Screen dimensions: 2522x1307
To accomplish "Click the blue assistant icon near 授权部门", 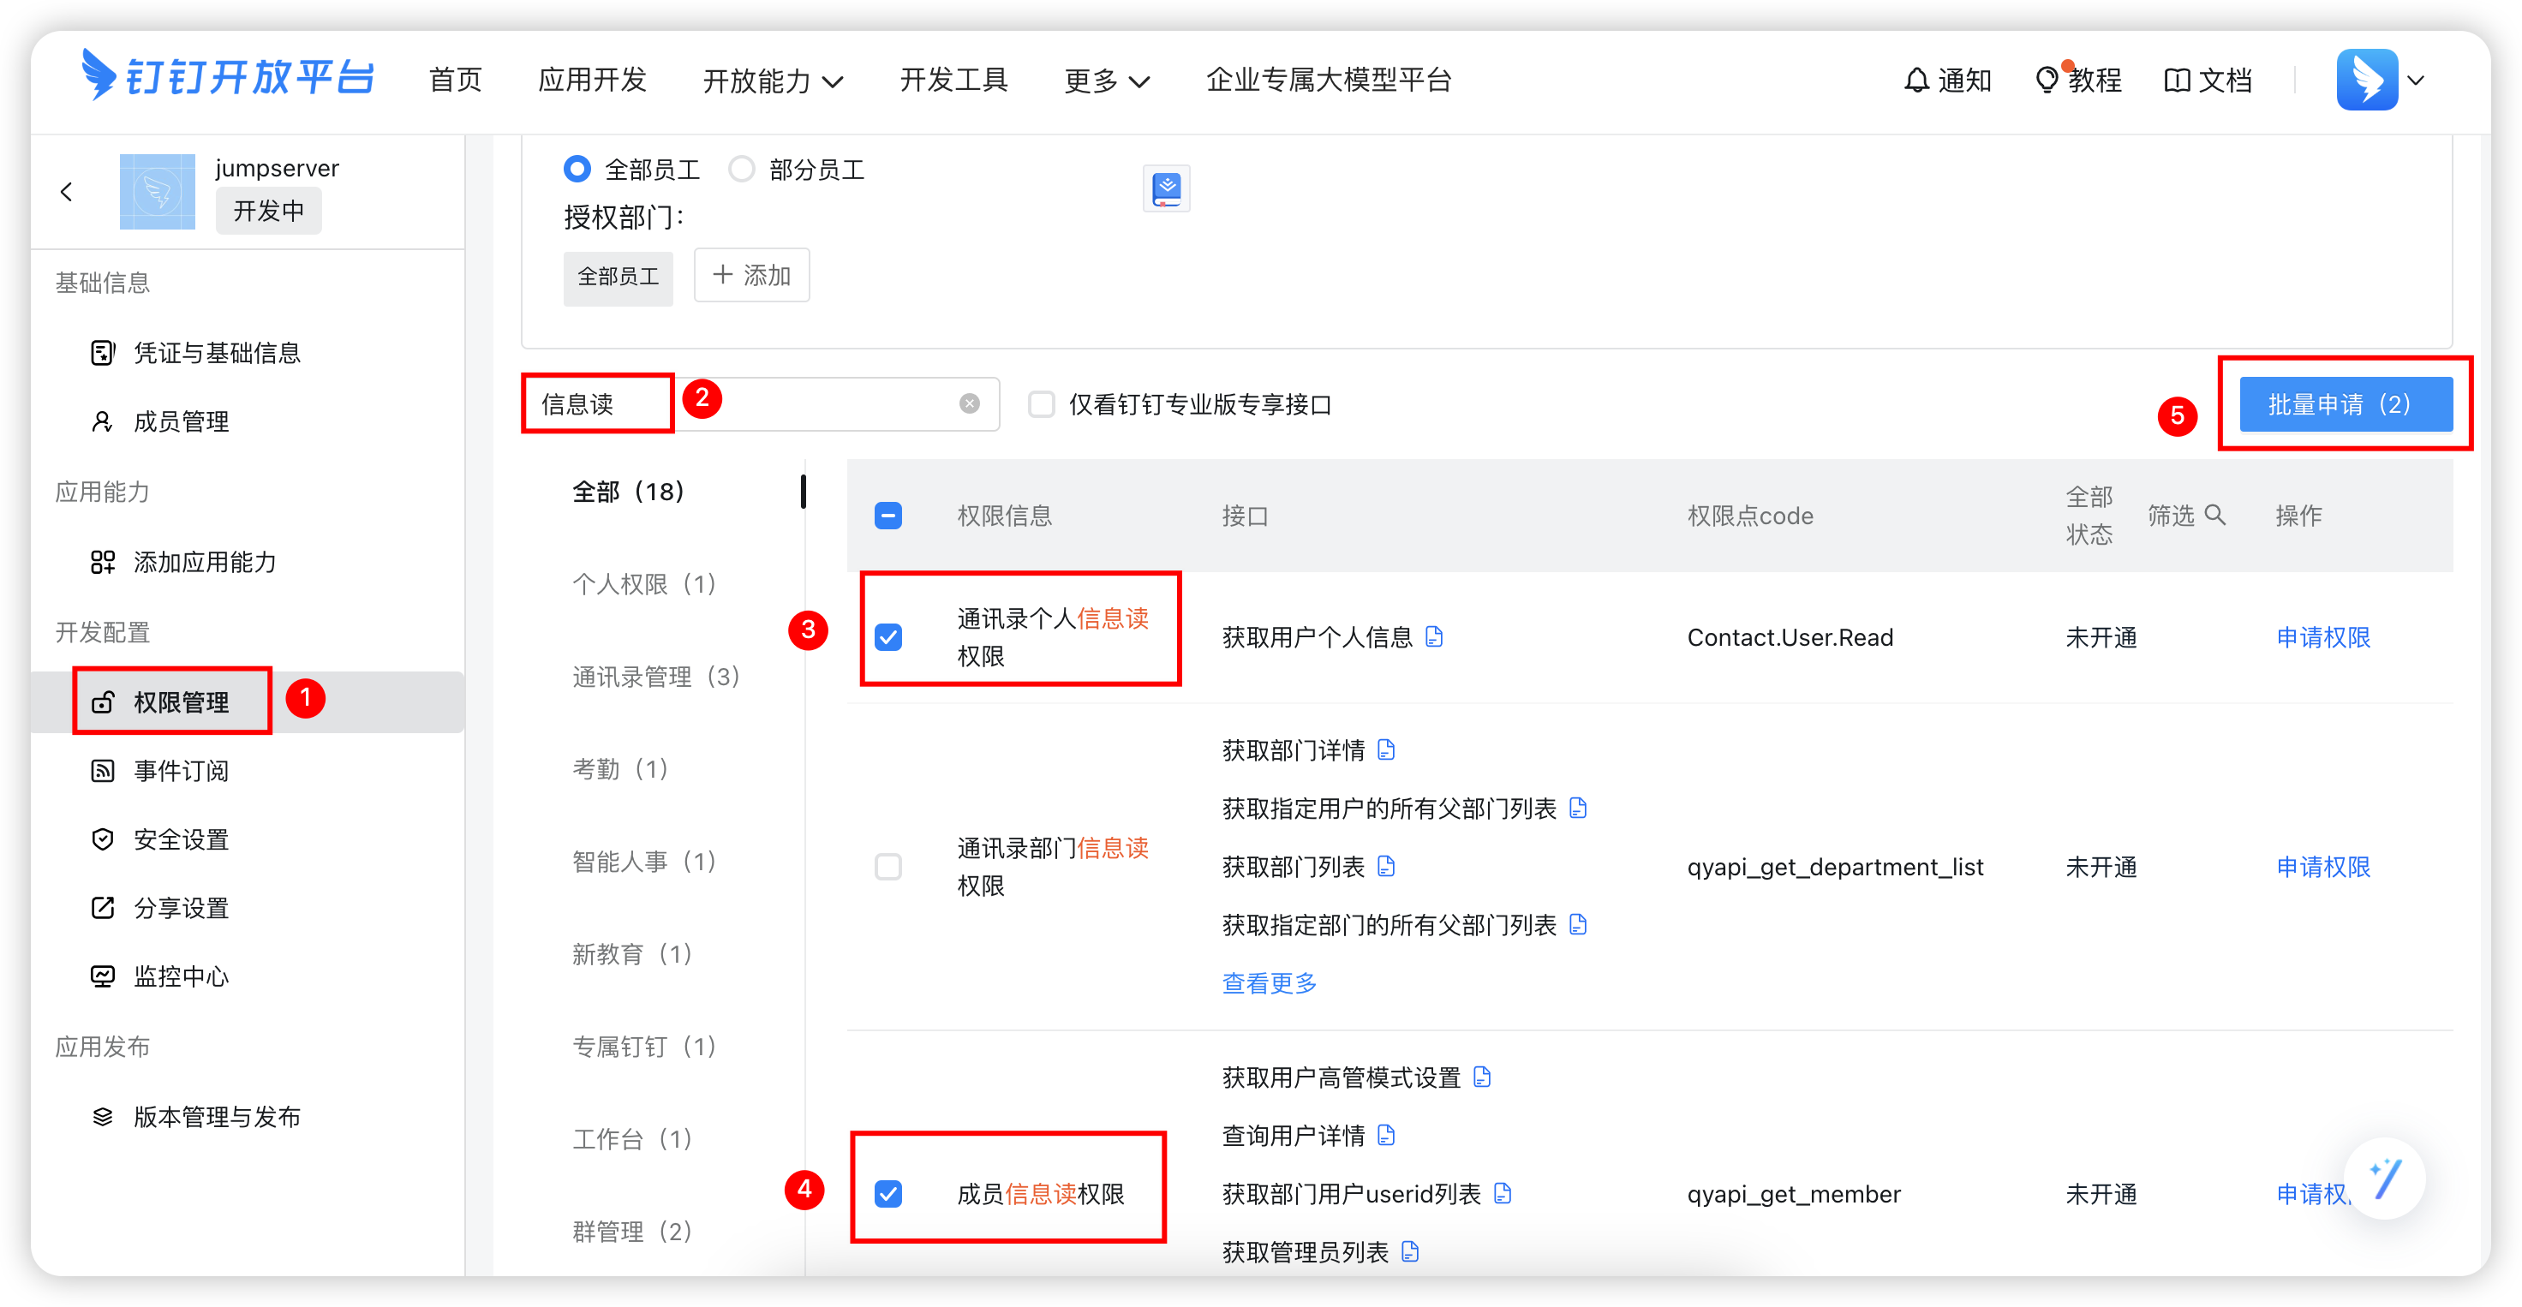I will tap(1166, 188).
